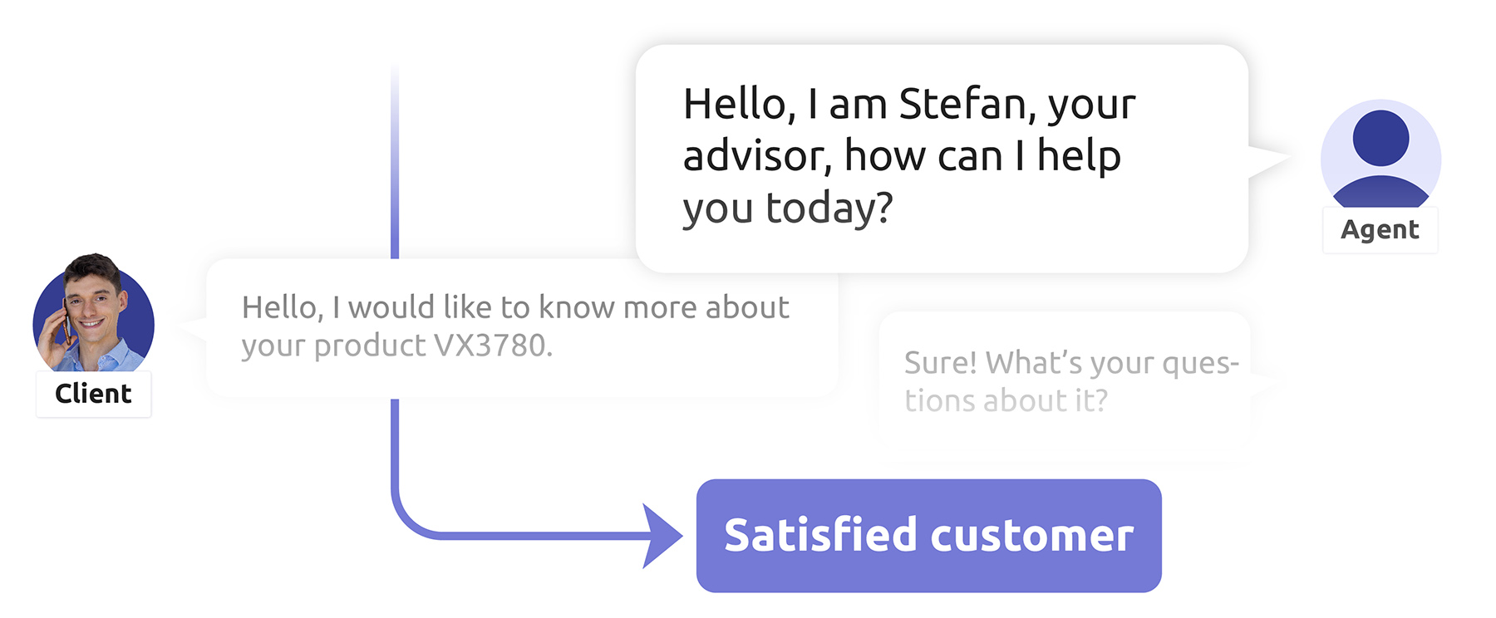Click 'how can I help' text line
This screenshot has height=618, width=1496.
point(982,156)
